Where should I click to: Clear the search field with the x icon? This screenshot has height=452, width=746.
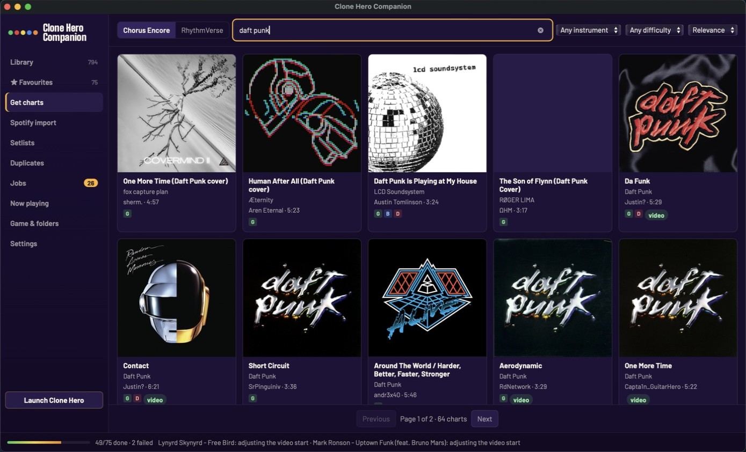point(540,30)
